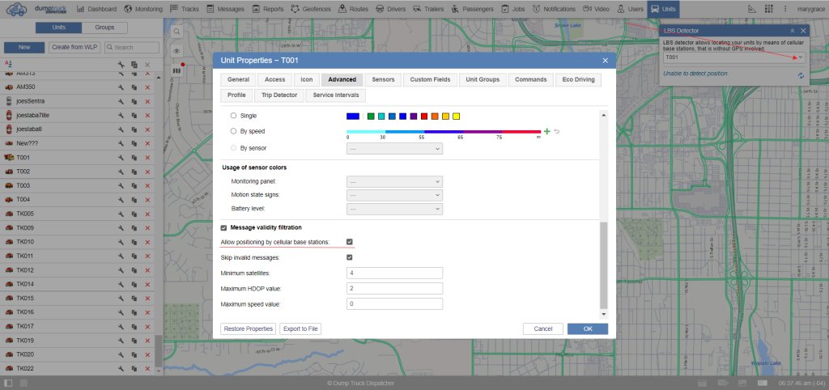Screen dimensions: 829x390
Task: Click the eye visibility icon on map
Action: [x=176, y=50]
